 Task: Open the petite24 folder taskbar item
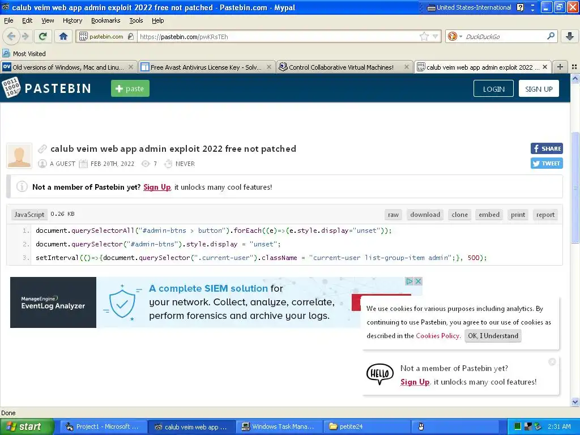366,427
